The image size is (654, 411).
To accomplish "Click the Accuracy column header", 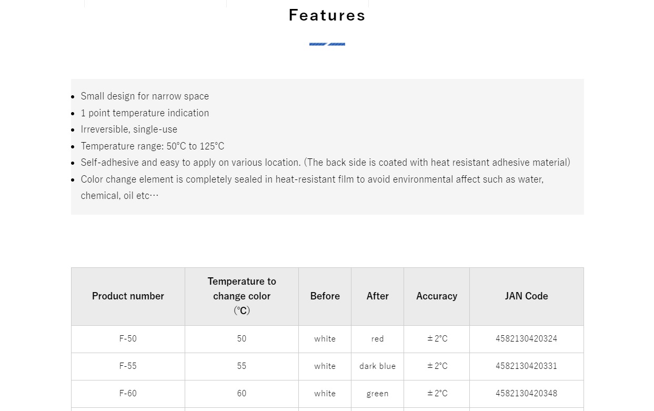I will [437, 296].
